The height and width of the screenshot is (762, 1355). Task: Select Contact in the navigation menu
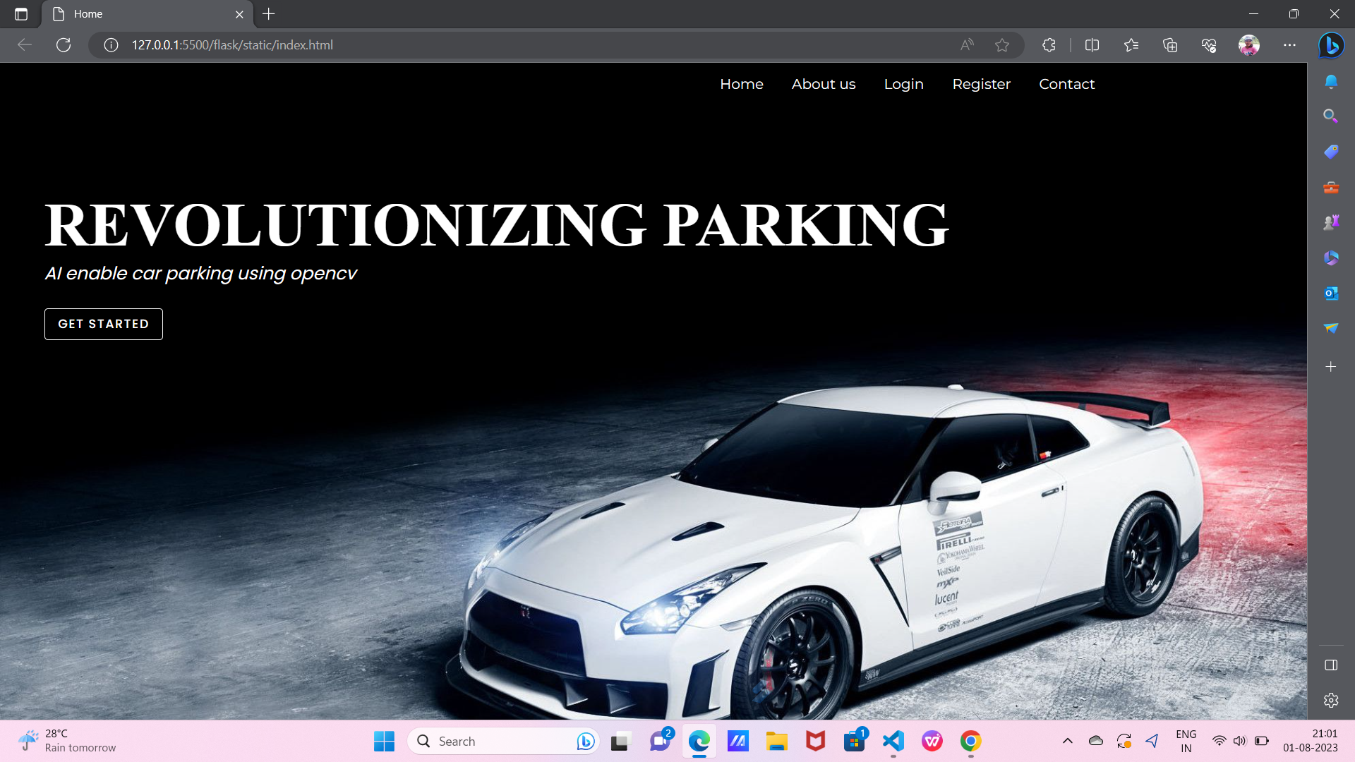(x=1066, y=84)
